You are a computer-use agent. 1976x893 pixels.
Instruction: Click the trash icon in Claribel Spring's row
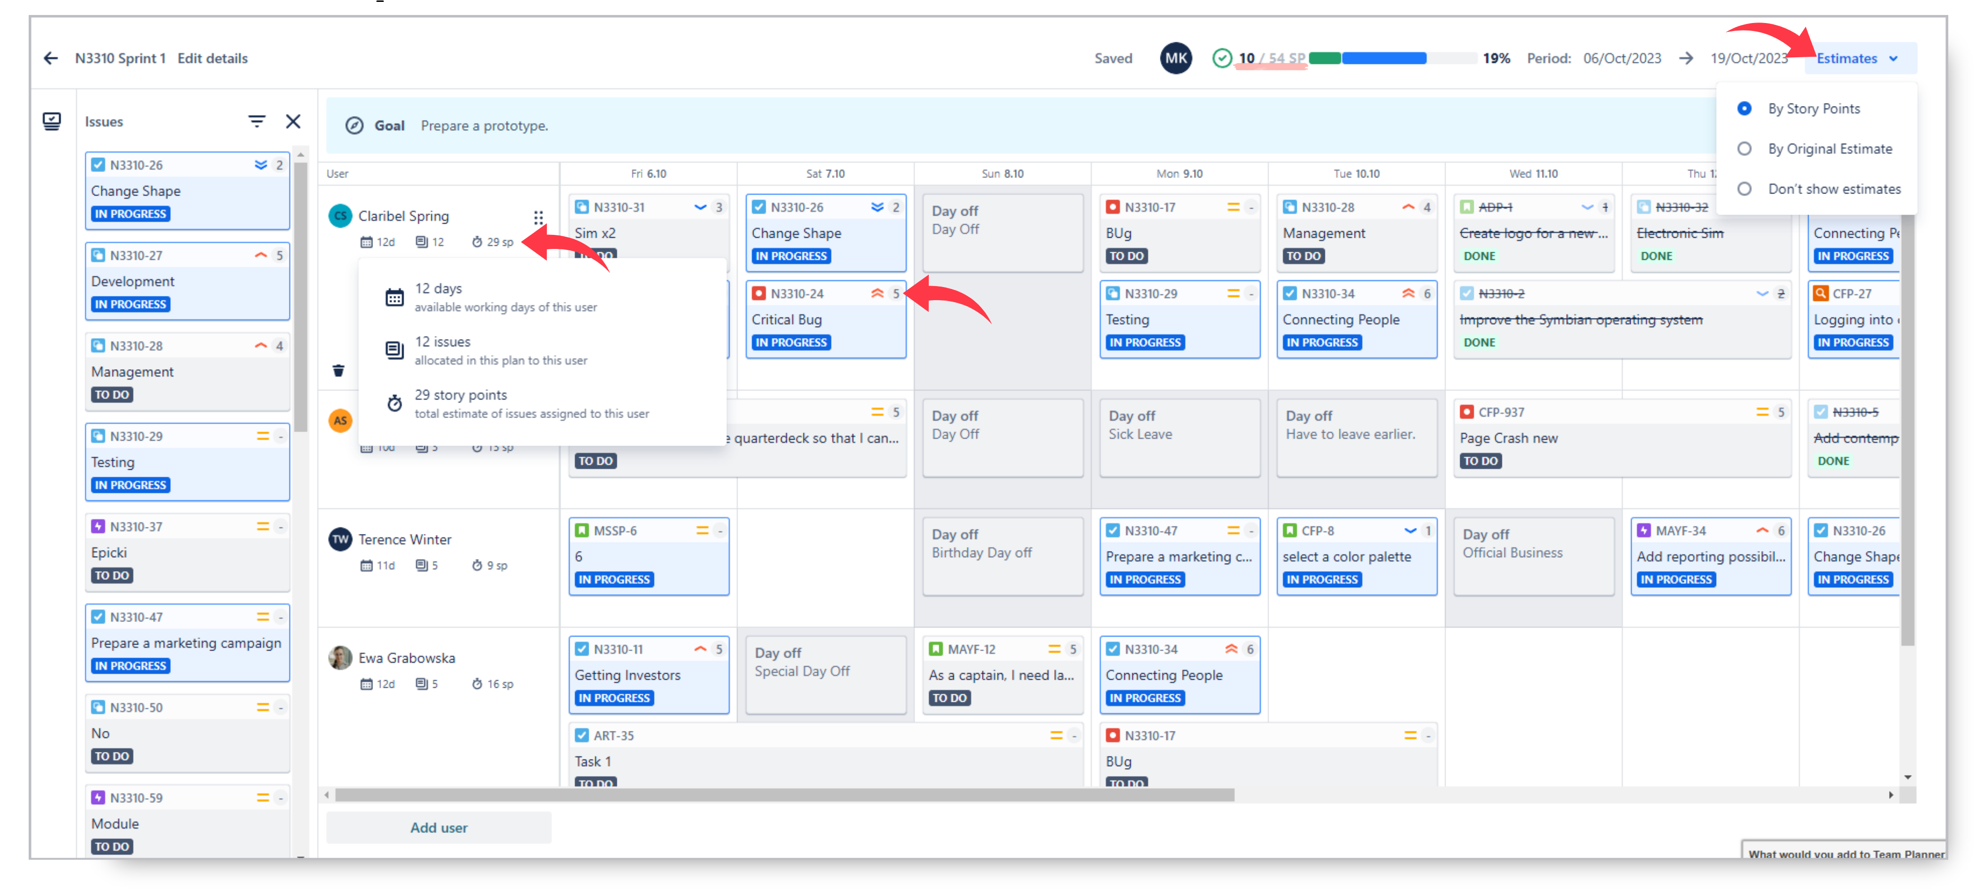click(338, 370)
